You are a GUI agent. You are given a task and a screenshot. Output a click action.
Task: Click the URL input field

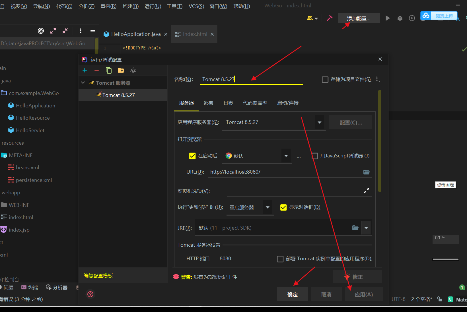pyautogui.click(x=285, y=172)
